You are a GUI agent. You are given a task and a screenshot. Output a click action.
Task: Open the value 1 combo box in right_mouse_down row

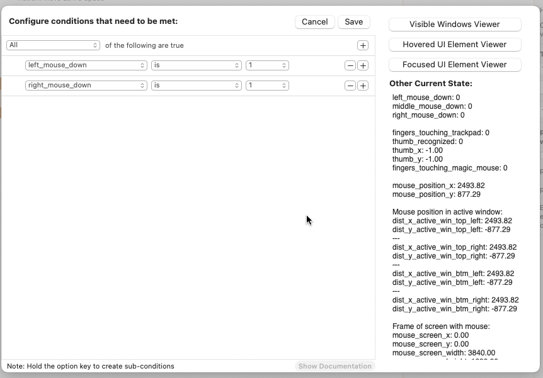point(267,86)
